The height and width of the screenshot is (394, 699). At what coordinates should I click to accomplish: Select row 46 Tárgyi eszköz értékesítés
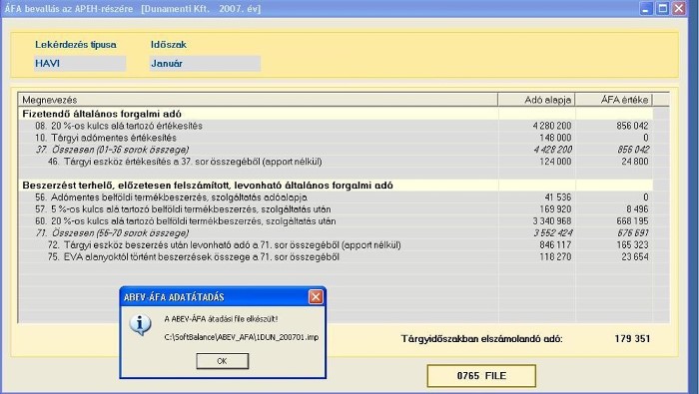(x=336, y=162)
